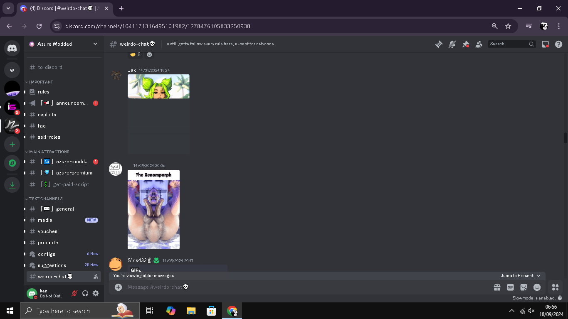Open the faq channel
Image resolution: width=568 pixels, height=319 pixels.
[x=64, y=126]
